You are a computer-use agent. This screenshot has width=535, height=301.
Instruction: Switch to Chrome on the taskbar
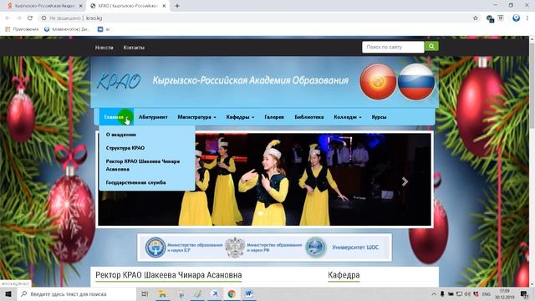(232, 293)
